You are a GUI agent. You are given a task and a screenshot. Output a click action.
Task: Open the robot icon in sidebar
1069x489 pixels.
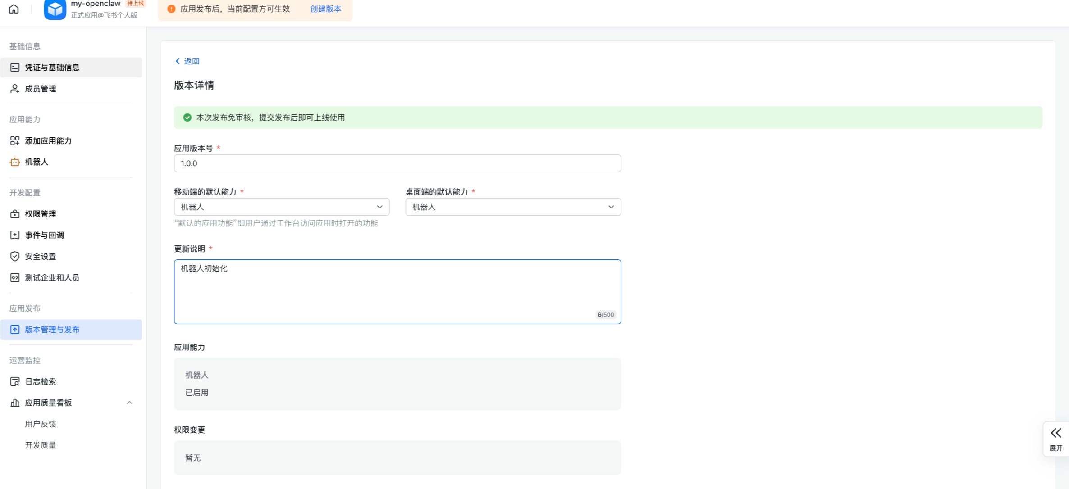coord(15,162)
